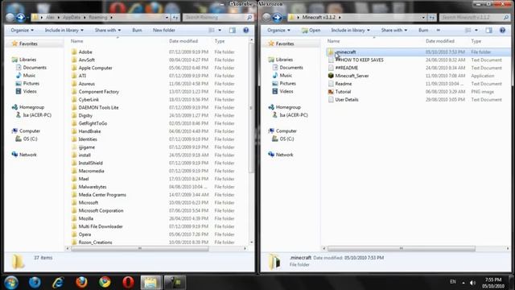This screenshot has height=290, width=515.
Task: Click Burn in the left window toolbar
Action: pos(137,31)
